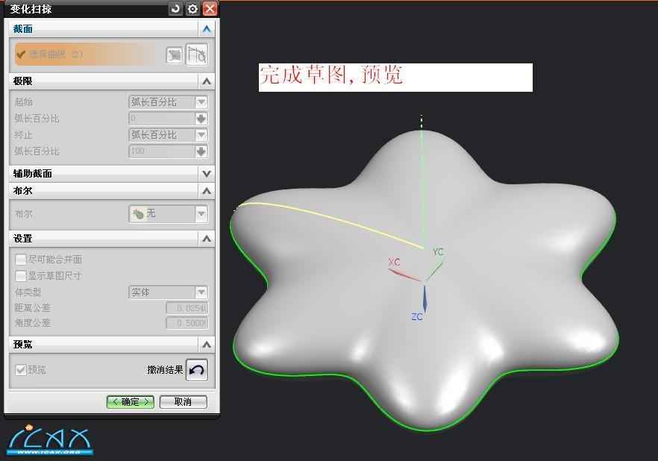Viewport: 658px width, 461px height.
Task: Click the 弧长百分比 label under 起始
Action: point(37,119)
